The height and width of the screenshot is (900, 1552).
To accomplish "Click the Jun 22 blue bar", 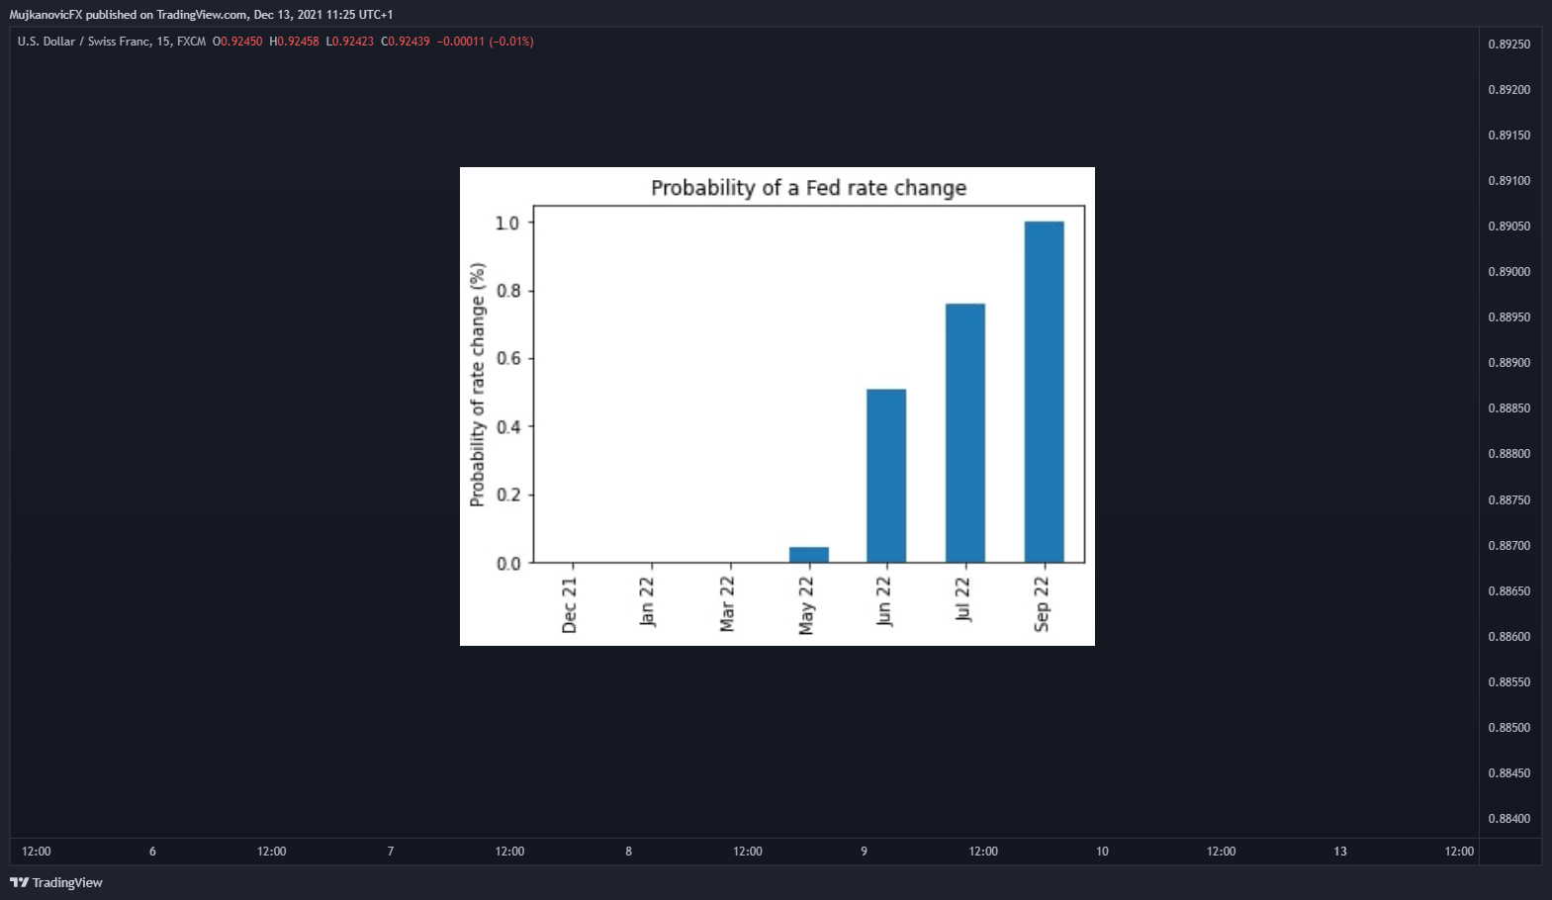I will (886, 476).
